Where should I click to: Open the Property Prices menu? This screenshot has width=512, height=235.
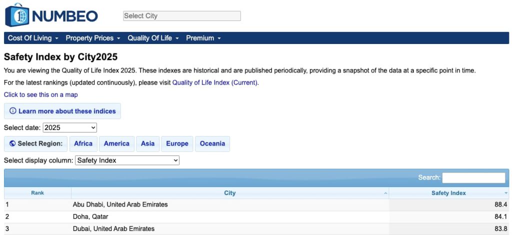93,38
